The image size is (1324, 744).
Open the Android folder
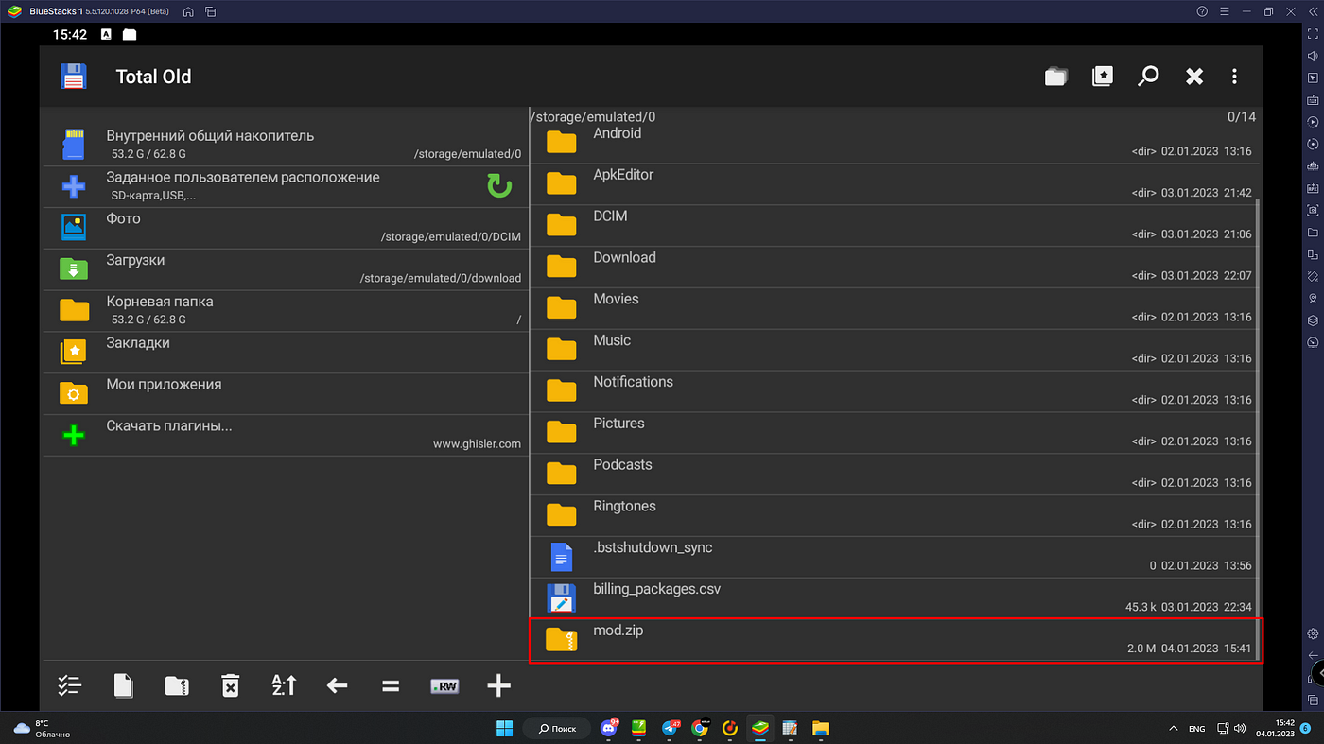click(x=894, y=143)
